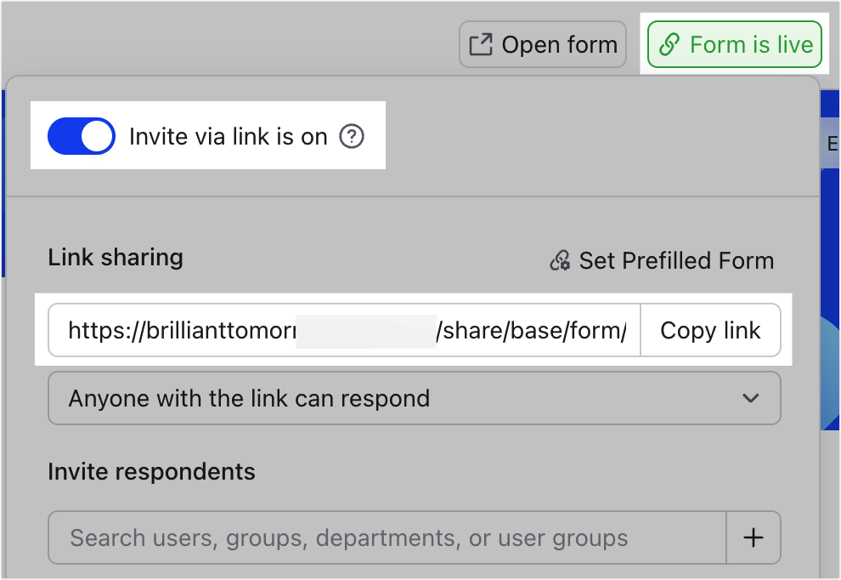Click the blue toggle switch knob
Viewport: 841px width, 580px height.
point(98,136)
